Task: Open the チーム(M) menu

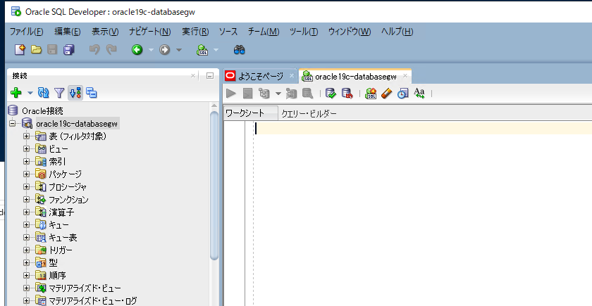Action: (x=264, y=31)
